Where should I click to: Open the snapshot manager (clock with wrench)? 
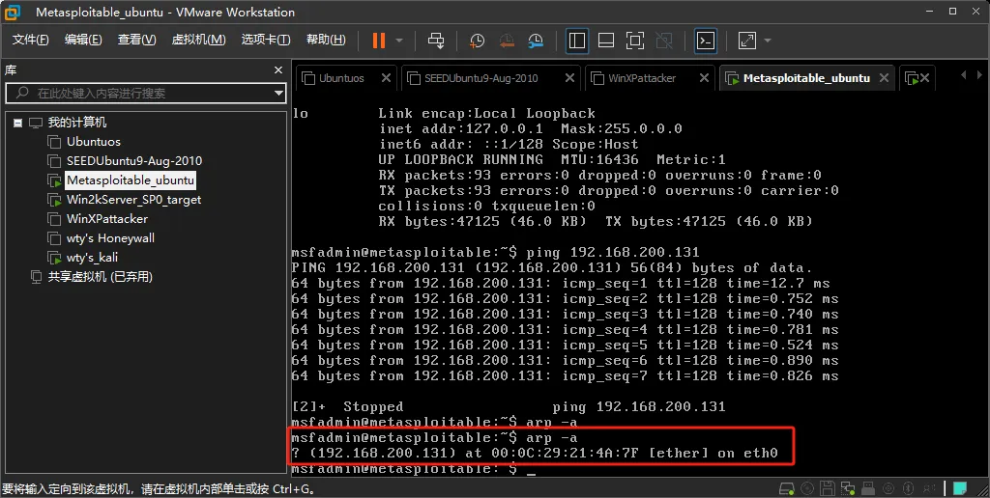tap(536, 41)
